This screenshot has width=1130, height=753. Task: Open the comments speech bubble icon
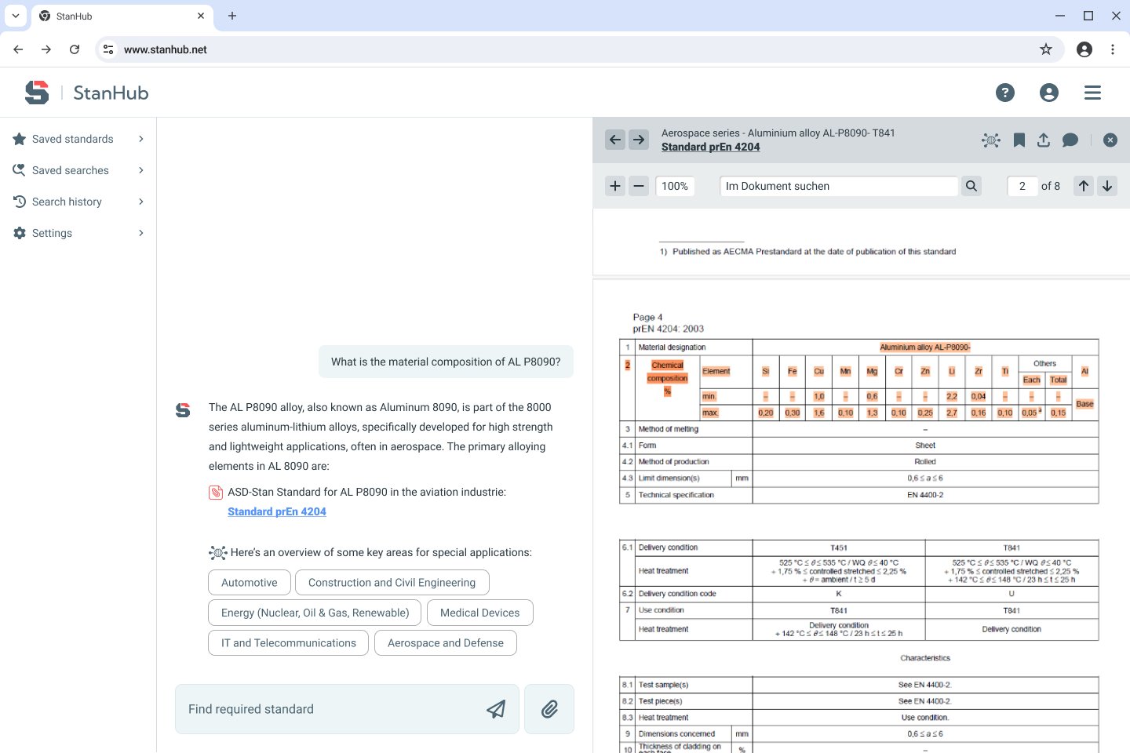1070,140
